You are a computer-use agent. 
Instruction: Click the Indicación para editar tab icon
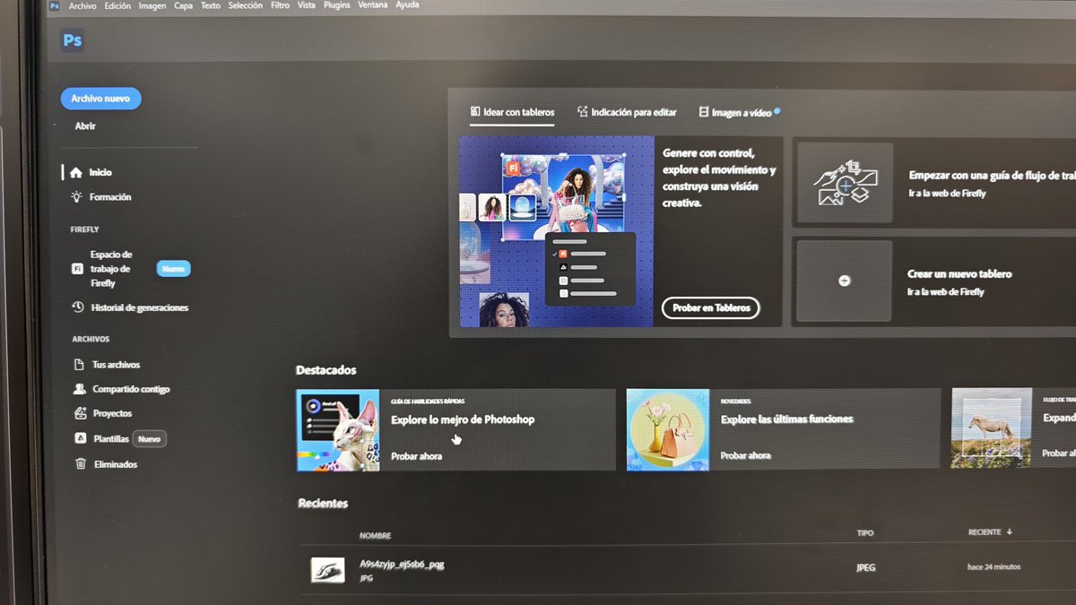click(x=582, y=112)
